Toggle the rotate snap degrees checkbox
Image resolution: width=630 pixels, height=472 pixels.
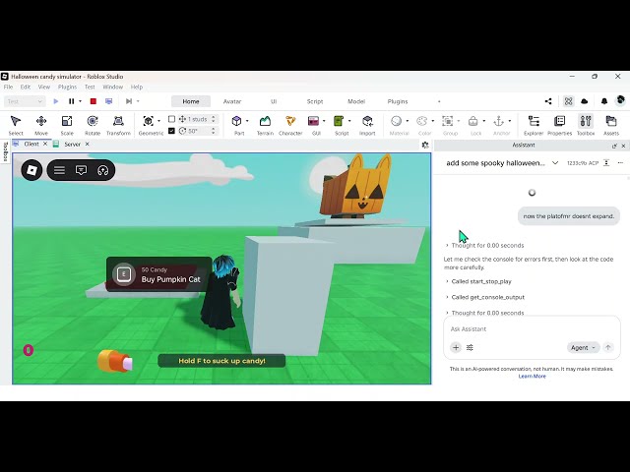171,131
